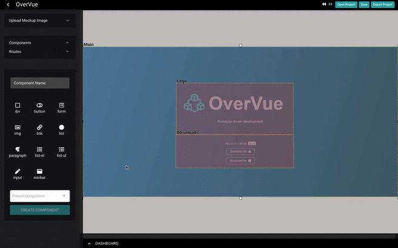This screenshot has height=248, width=398.
Task: Expand the Components section
Action: coord(39,43)
